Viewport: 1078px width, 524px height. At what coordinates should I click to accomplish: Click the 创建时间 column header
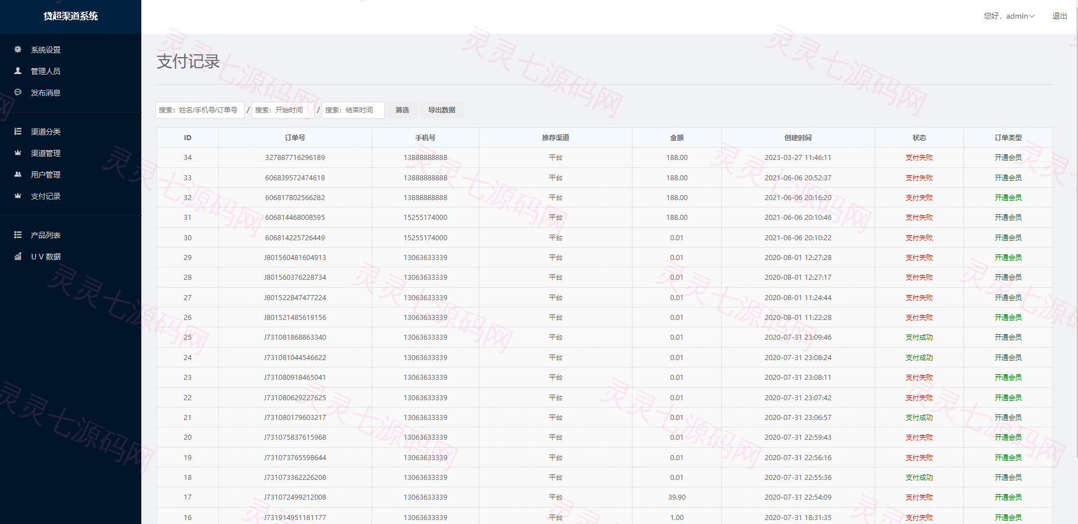[798, 138]
